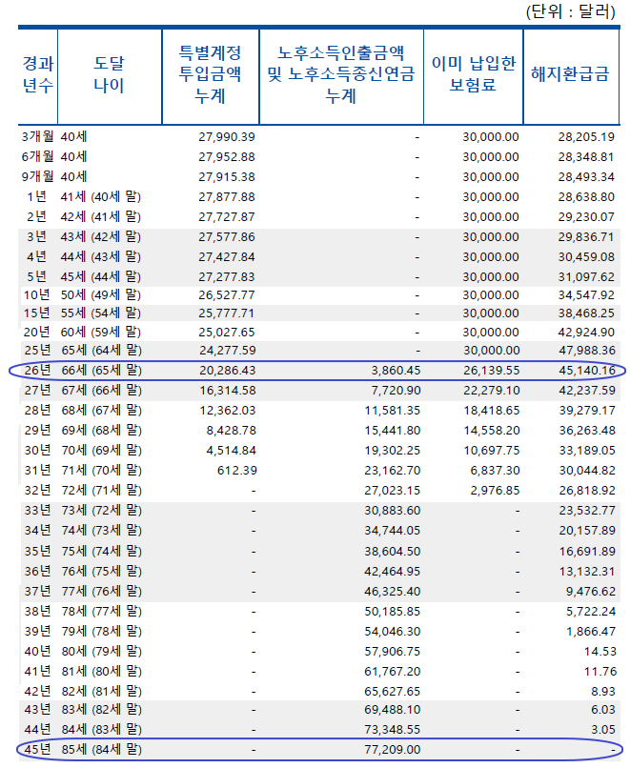Click the 경과년수 column header
This screenshot has height=768, width=630.
click(x=38, y=74)
